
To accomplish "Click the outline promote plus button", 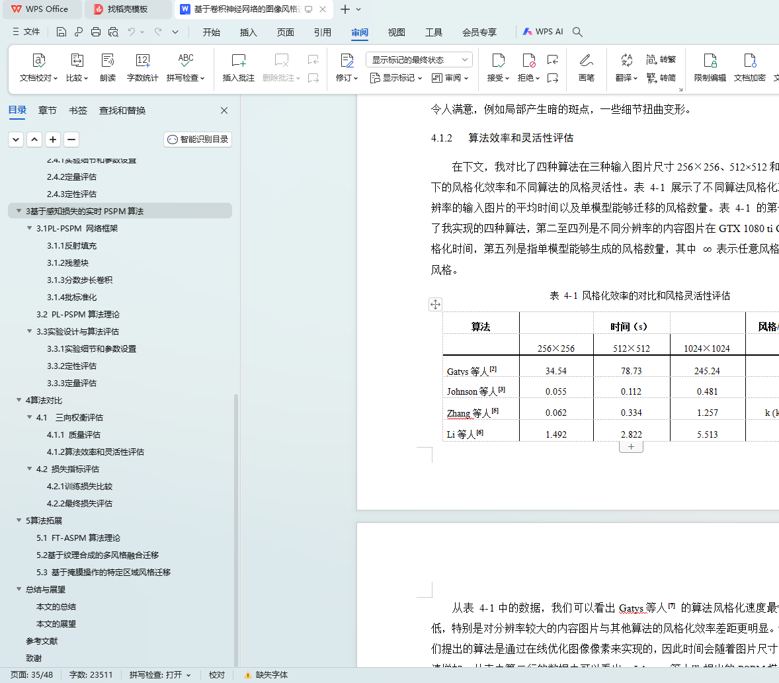I will pos(53,140).
